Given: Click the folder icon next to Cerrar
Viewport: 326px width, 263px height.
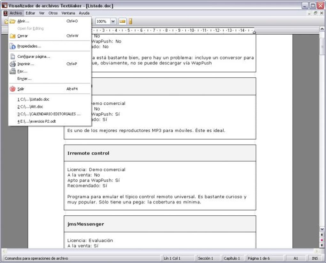Looking at the screenshot, I should coord(12,36).
